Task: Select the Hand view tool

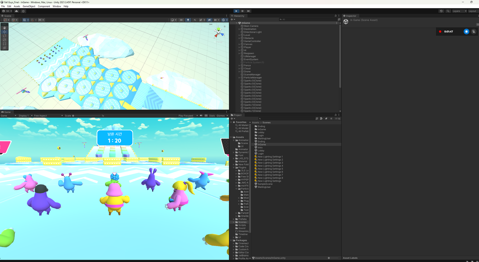Action: coord(4,28)
